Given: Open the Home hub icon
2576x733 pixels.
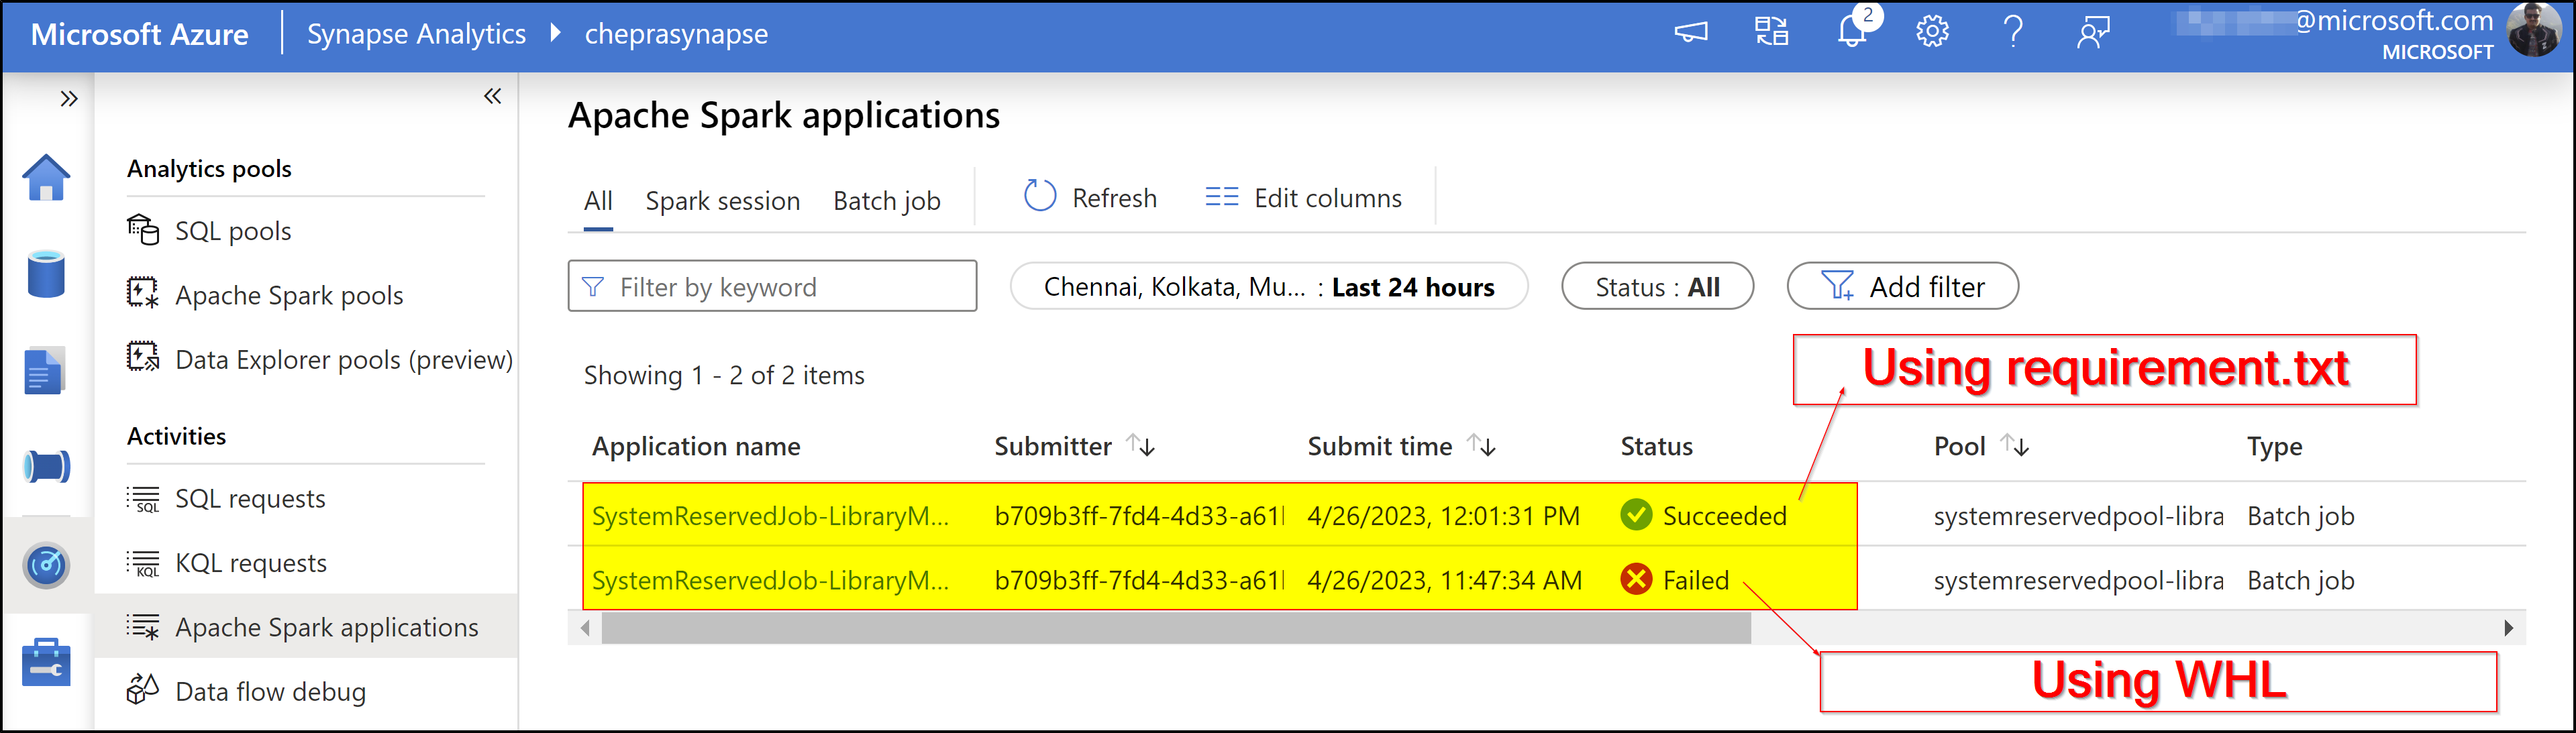Looking at the screenshot, I should [x=46, y=178].
